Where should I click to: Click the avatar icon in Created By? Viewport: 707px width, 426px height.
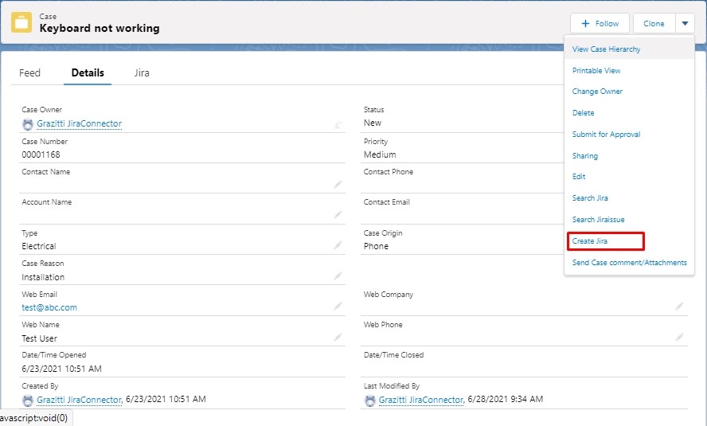point(28,401)
